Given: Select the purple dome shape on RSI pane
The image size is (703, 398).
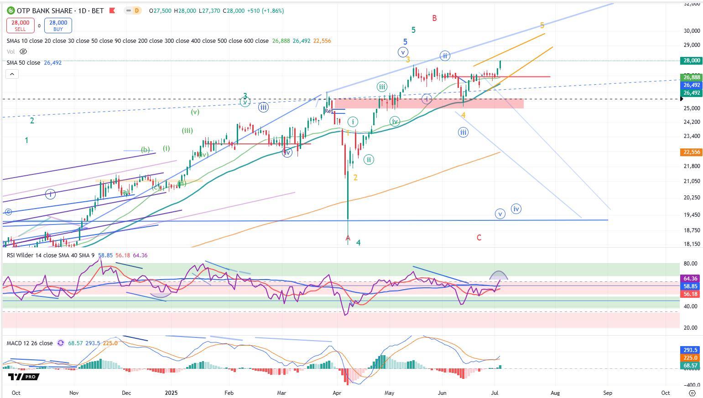Looking at the screenshot, I should [x=498, y=275].
